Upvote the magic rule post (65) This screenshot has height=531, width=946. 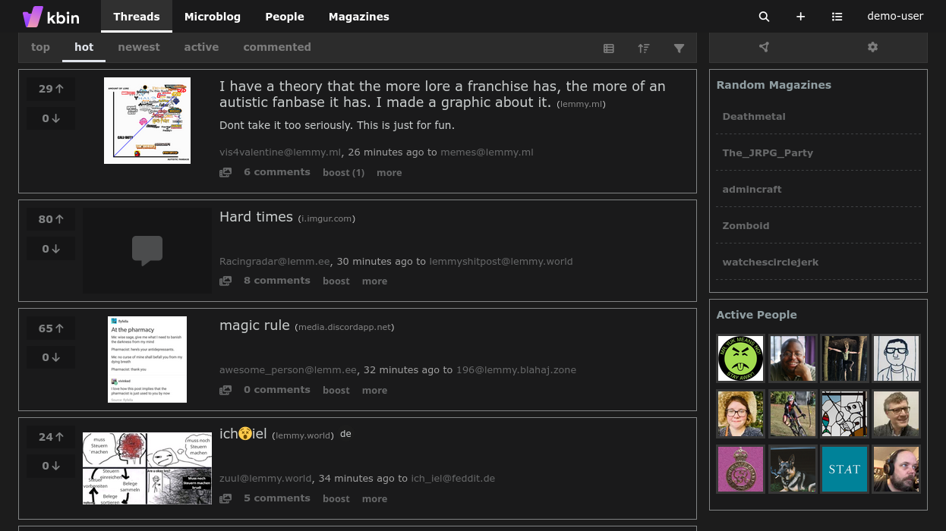coord(51,328)
